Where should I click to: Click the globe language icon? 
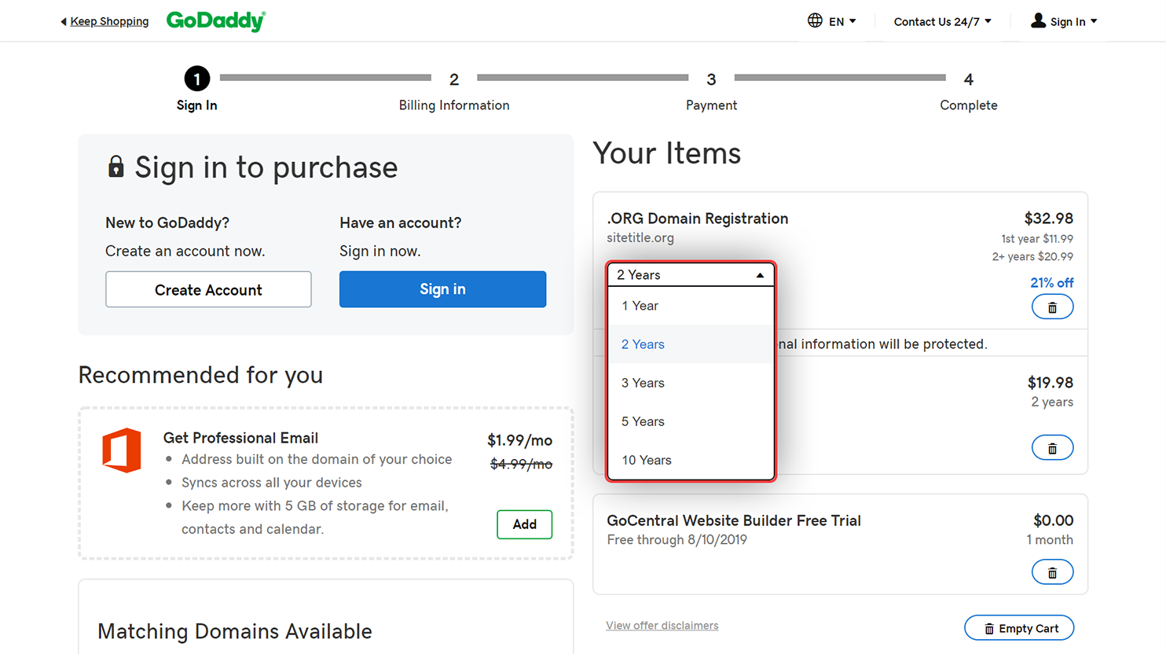[815, 20]
